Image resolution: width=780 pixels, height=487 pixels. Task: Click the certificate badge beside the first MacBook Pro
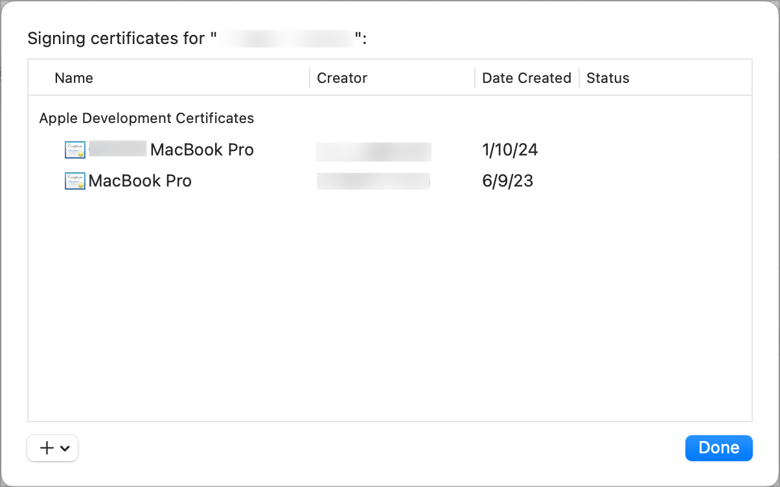pos(75,150)
